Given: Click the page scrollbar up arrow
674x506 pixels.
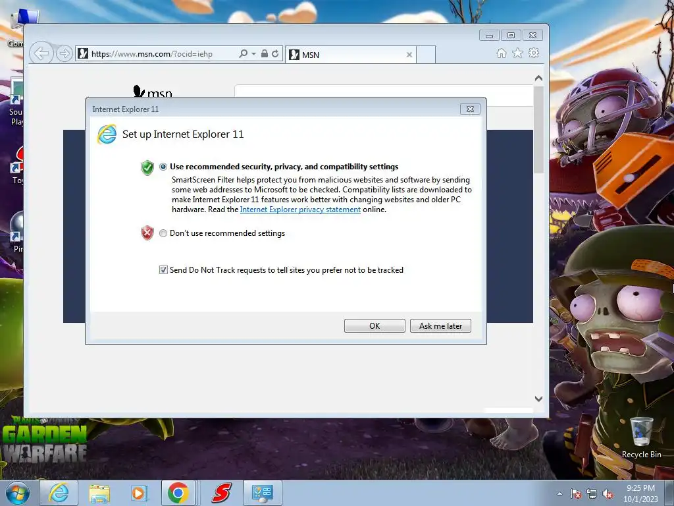Looking at the screenshot, I should 538,79.
